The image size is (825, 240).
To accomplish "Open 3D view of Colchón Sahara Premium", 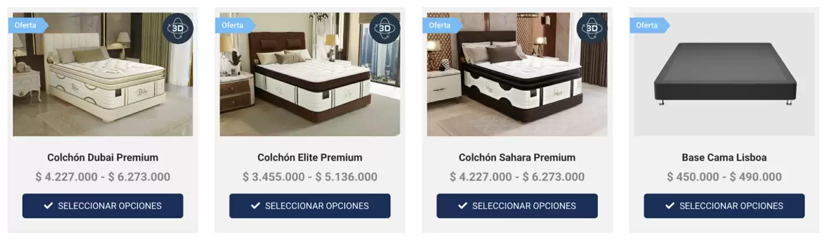I will click(591, 28).
